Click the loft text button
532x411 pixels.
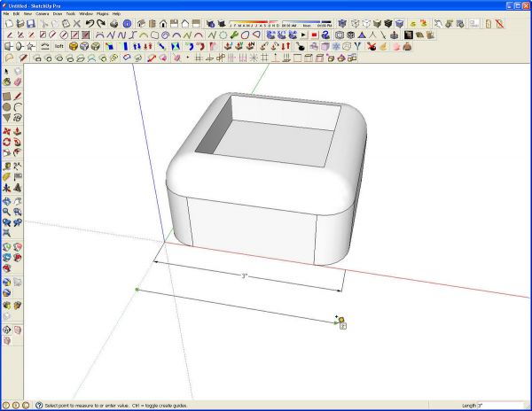tap(59, 46)
